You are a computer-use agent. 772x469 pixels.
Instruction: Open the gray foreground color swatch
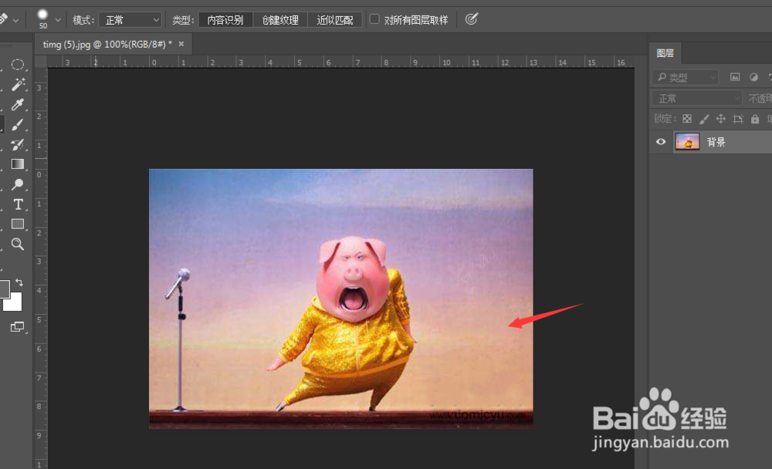[x=4, y=288]
